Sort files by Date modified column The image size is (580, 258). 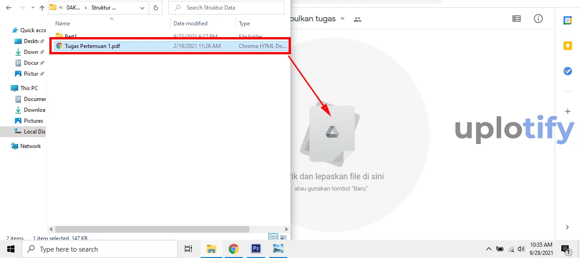coord(190,24)
